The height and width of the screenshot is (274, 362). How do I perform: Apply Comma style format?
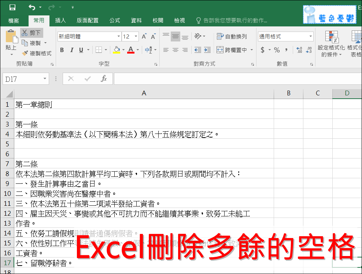tap(287, 50)
